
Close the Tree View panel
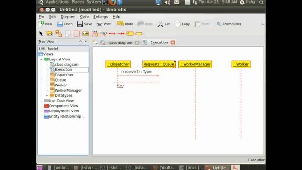[x=86, y=41]
